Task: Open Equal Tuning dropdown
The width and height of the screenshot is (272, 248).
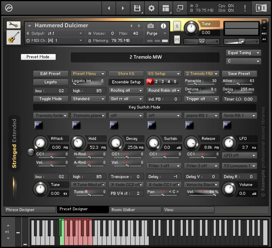Action: [244, 53]
